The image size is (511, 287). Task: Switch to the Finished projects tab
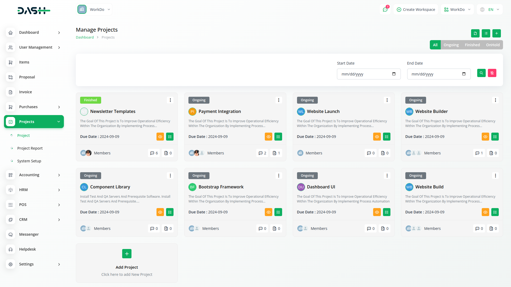(472, 45)
